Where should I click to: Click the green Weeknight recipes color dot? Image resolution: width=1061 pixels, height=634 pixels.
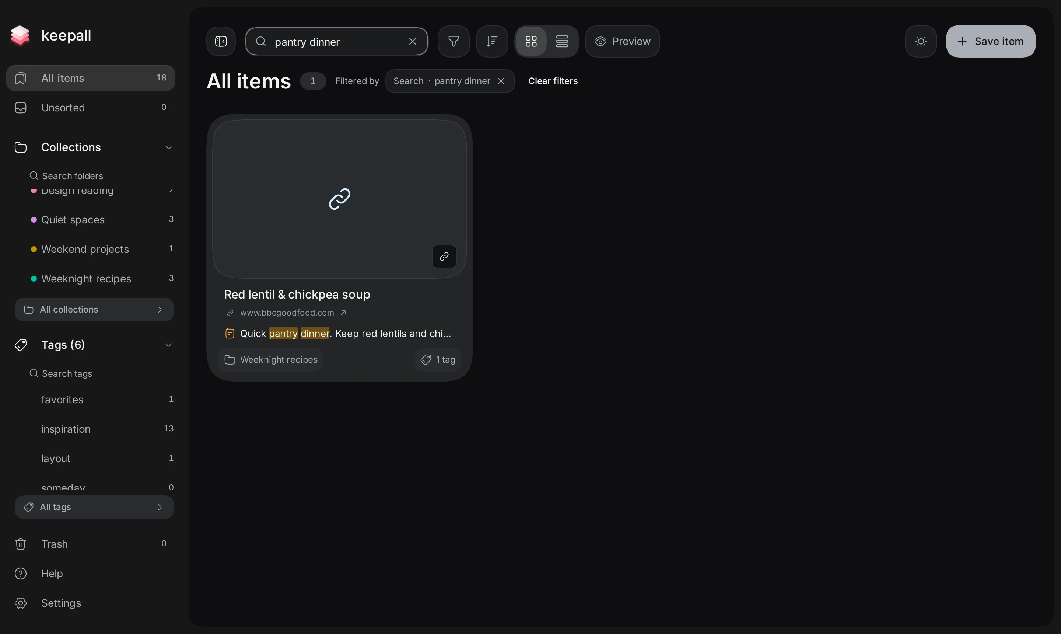coord(34,279)
